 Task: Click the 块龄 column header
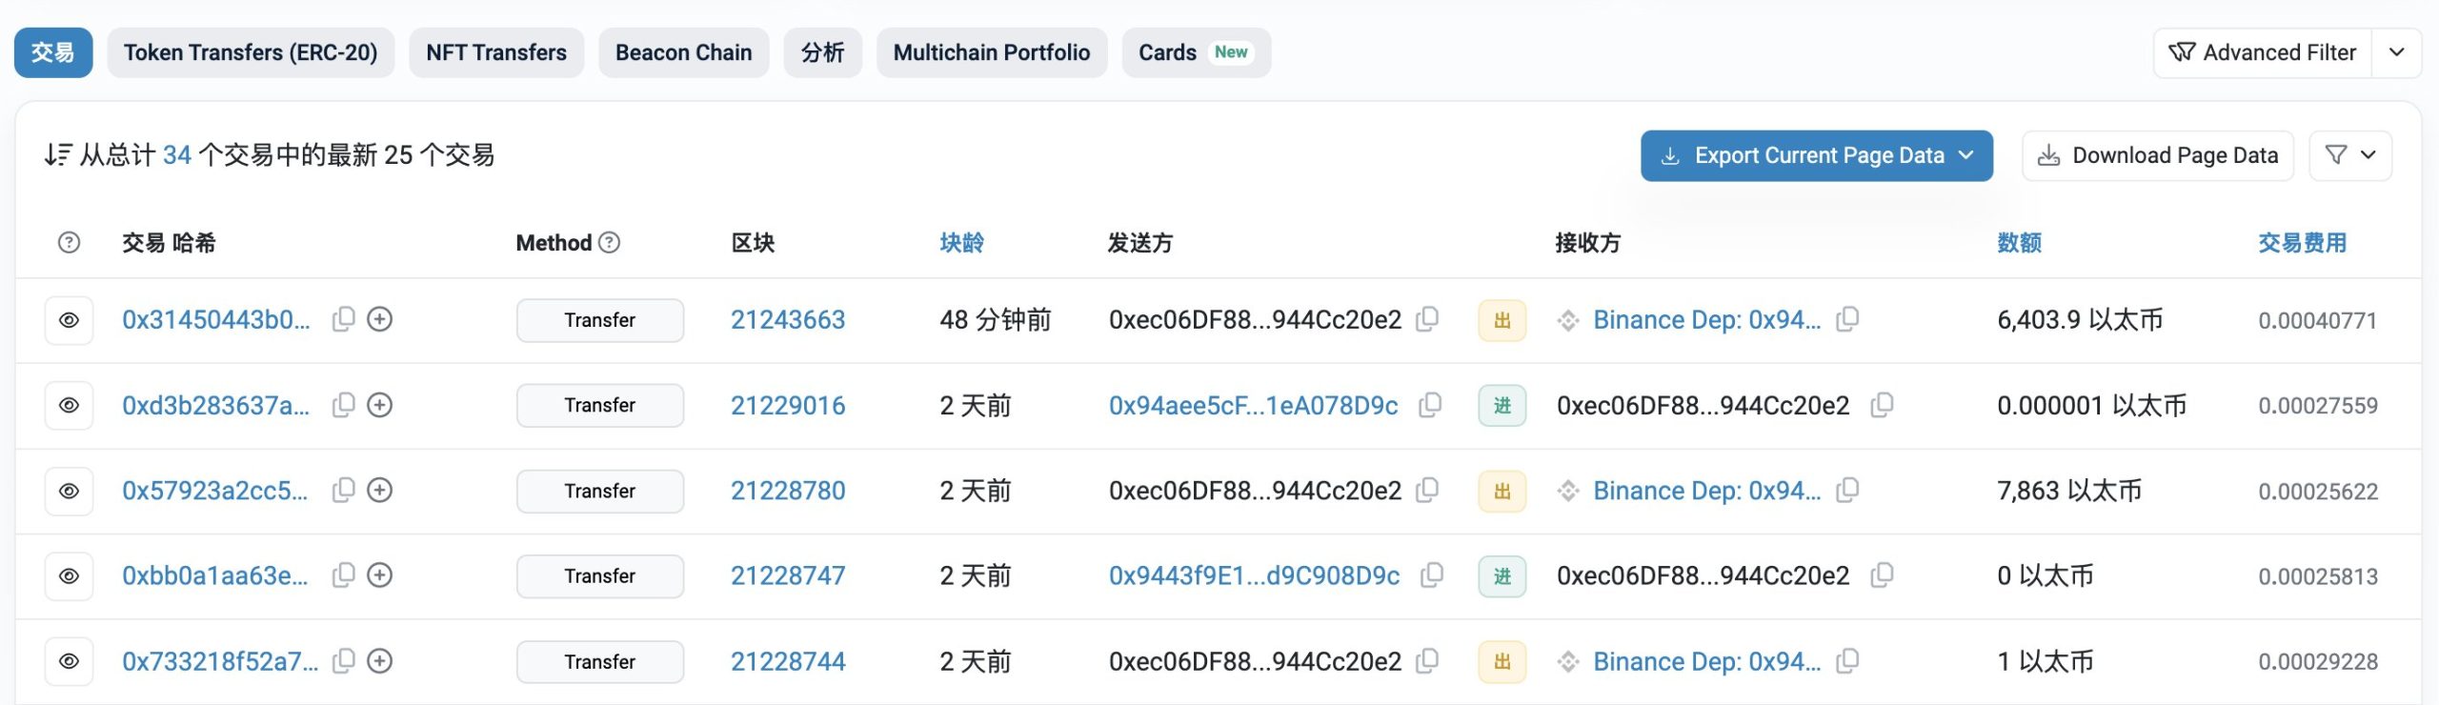click(x=961, y=243)
